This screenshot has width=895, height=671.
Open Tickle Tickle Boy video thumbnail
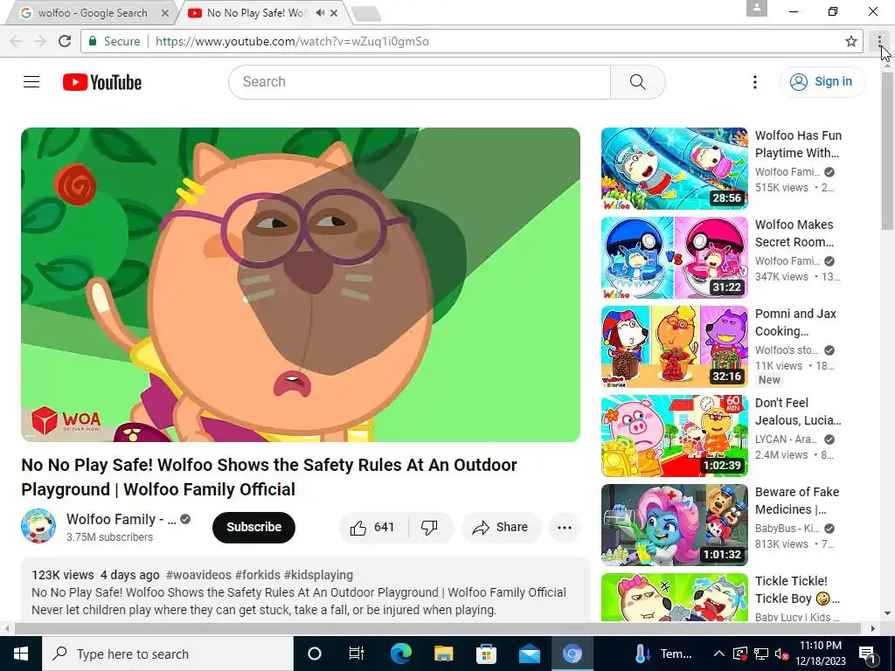coord(674,598)
